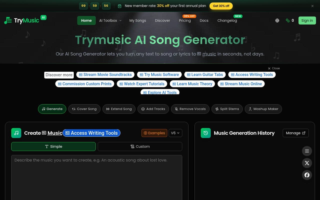320x200 pixels.
Task: Click the Discover more label
Action: tap(59, 75)
